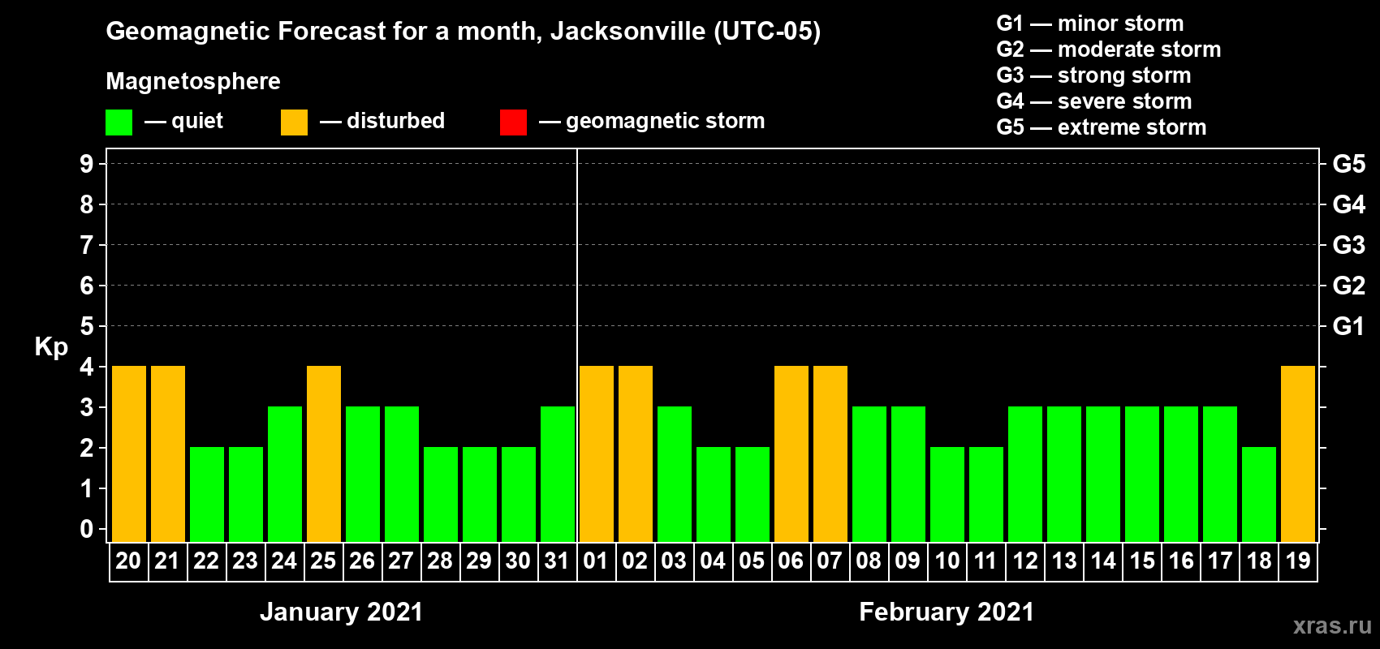Select the January 22 green bar
This screenshot has width=1380, height=649.
[207, 495]
